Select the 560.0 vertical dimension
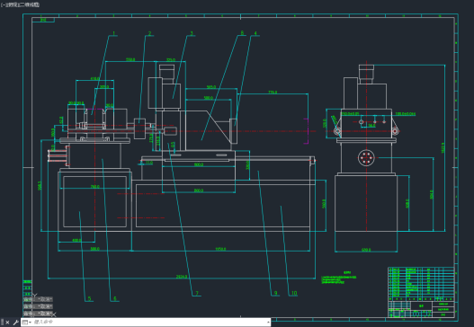This screenshot has height=327, width=474. click(324, 204)
